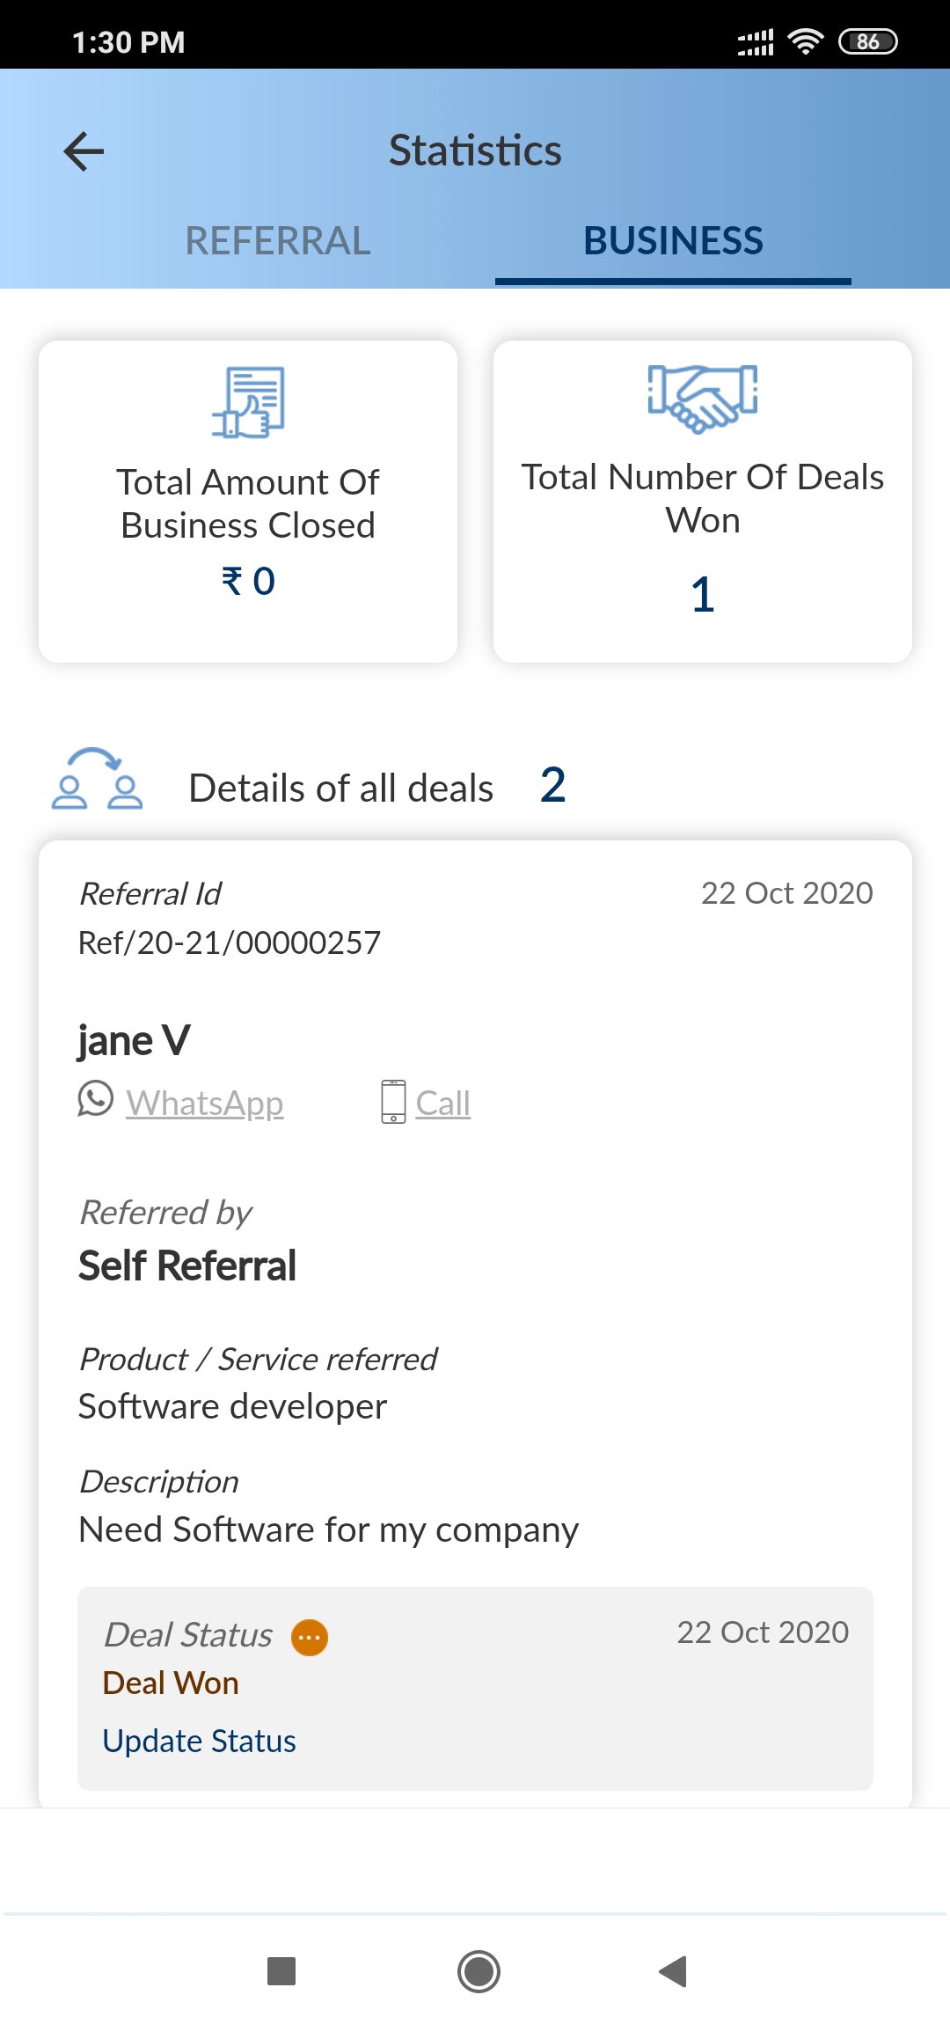The width and height of the screenshot is (950, 2039).
Task: Call jane V via the Call link
Action: pyautogui.click(x=442, y=1103)
